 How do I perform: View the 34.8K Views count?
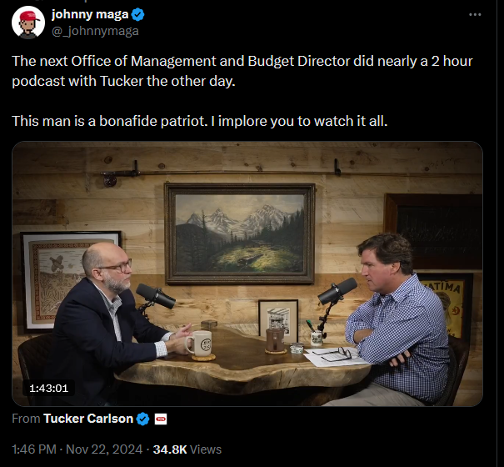[x=187, y=449]
